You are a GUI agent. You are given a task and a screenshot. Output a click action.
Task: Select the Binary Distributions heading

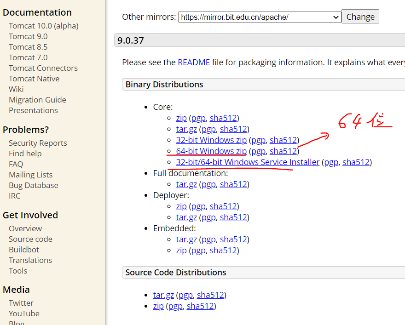(x=164, y=85)
